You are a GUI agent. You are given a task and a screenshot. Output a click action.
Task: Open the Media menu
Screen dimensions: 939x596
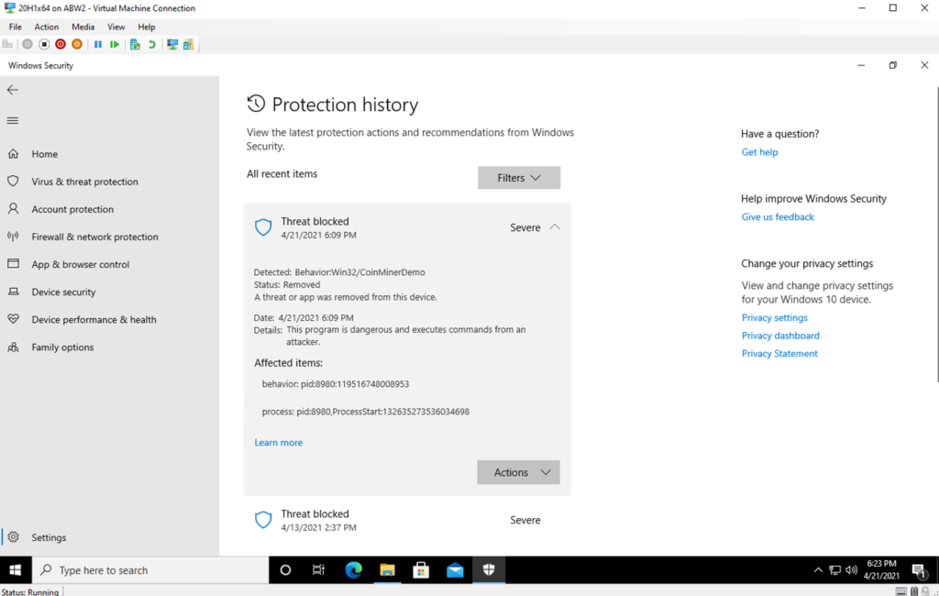pos(83,27)
